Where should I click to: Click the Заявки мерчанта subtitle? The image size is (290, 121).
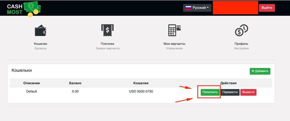click(x=107, y=49)
